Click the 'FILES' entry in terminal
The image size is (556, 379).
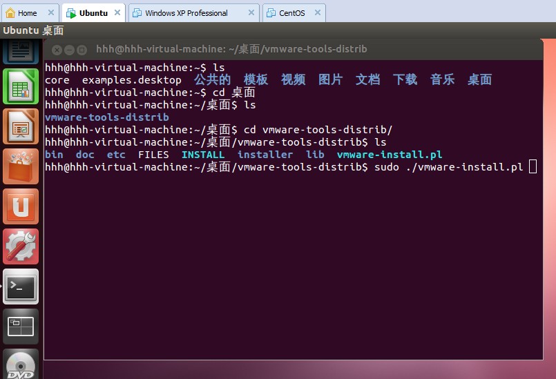[x=153, y=155]
